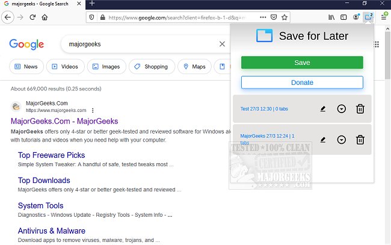
Task: Expand the MajorGeeks 27/3 12:24 group dropdown
Action: tap(342, 140)
